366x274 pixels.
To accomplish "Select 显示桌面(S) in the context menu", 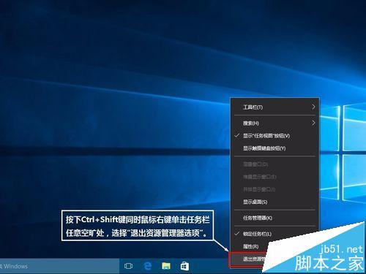I will tap(274, 202).
